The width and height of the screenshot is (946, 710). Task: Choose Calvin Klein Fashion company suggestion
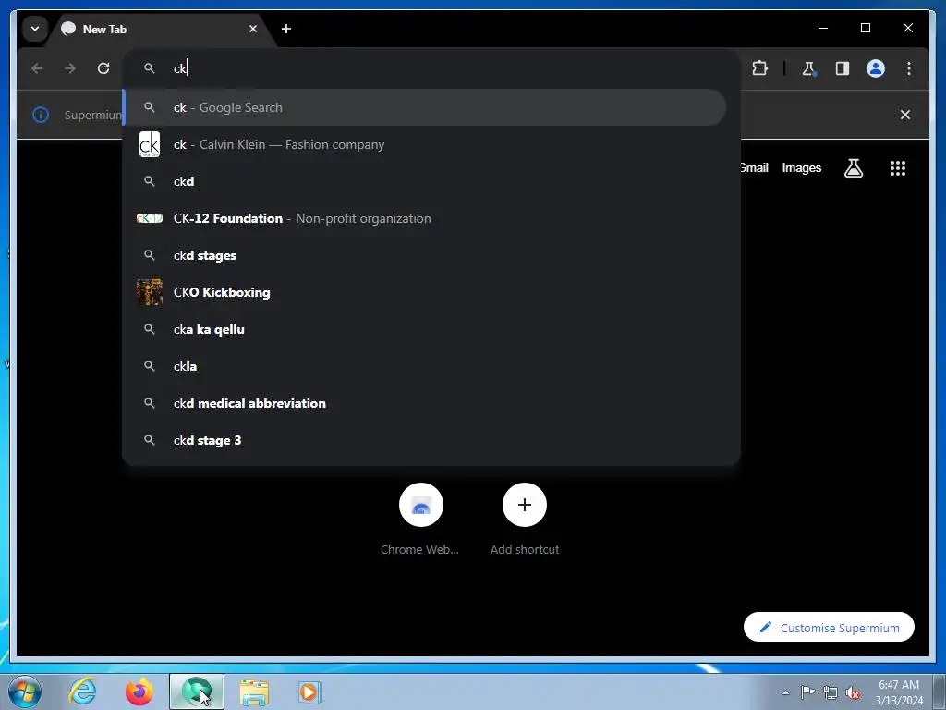(x=425, y=144)
